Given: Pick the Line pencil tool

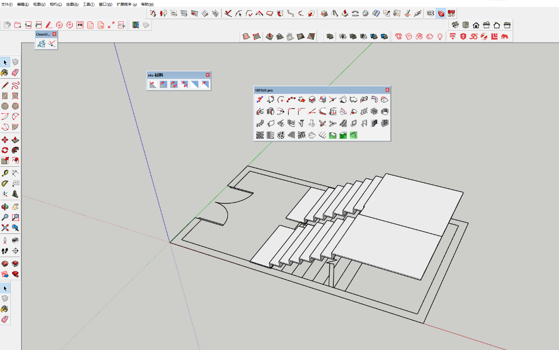Looking at the screenshot, I should (5, 85).
